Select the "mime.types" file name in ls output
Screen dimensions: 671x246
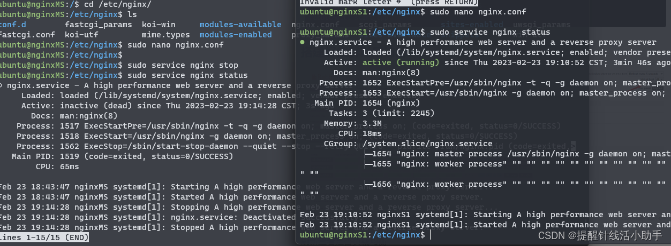pos(166,35)
